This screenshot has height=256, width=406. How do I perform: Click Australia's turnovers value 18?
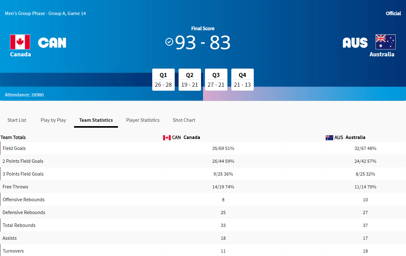coord(365,251)
